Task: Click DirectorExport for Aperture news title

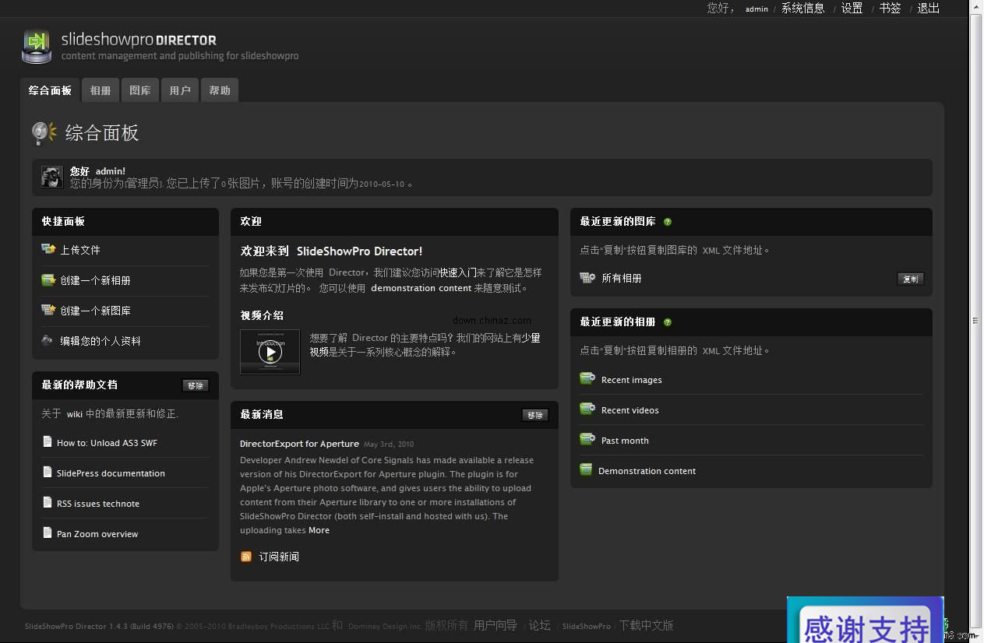Action: [299, 444]
